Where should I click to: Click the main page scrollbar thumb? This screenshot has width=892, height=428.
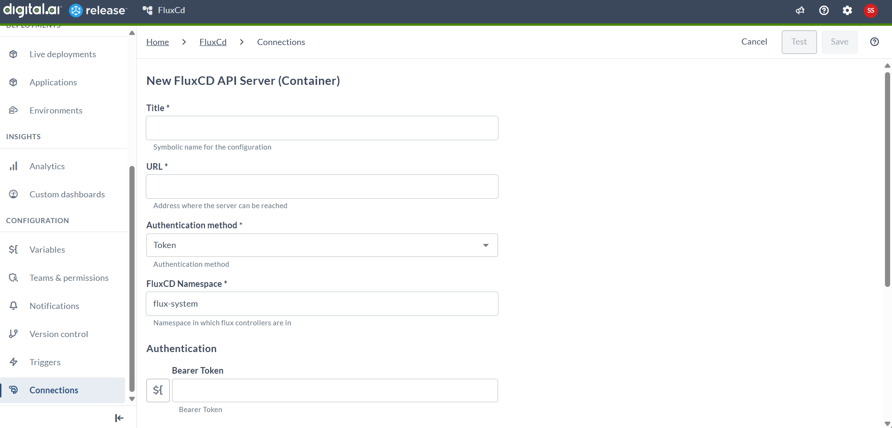887,179
